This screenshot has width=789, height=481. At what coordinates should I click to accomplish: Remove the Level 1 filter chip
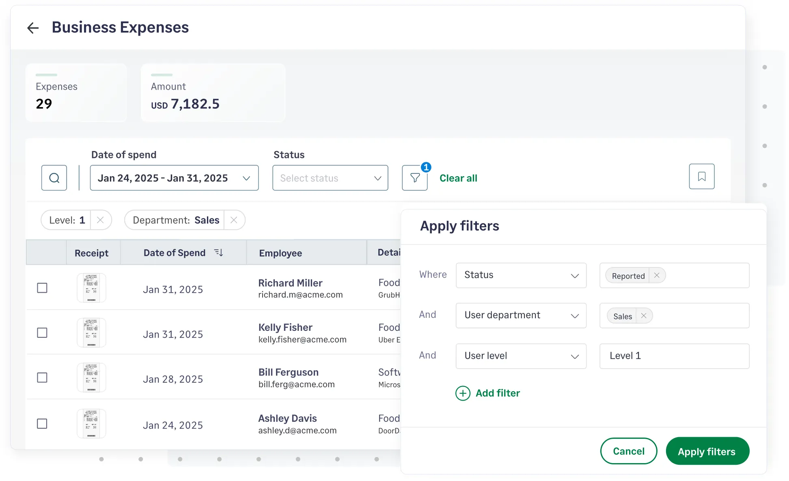101,220
